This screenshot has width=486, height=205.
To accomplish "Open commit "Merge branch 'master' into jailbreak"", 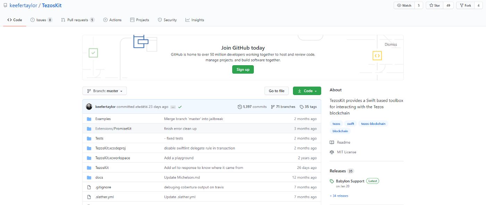I will 194,119.
